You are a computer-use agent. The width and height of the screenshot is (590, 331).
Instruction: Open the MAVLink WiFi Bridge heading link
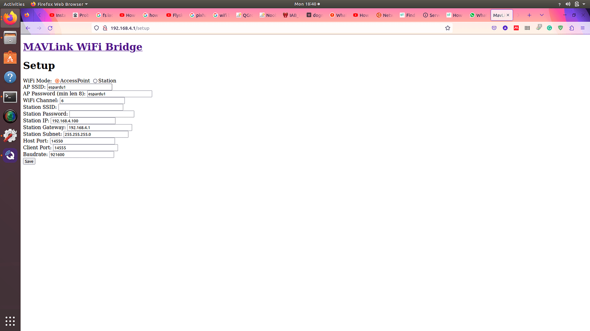pos(83,46)
